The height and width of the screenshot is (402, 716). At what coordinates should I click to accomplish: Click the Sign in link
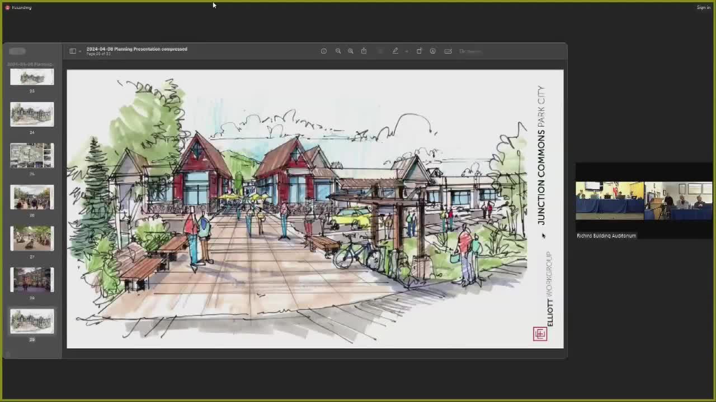click(704, 7)
